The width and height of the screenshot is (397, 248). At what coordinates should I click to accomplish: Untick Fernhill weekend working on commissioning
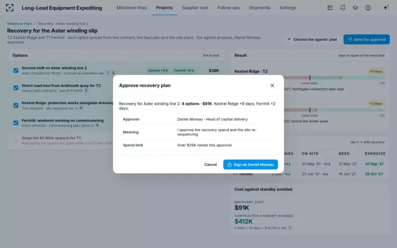[x=16, y=123]
